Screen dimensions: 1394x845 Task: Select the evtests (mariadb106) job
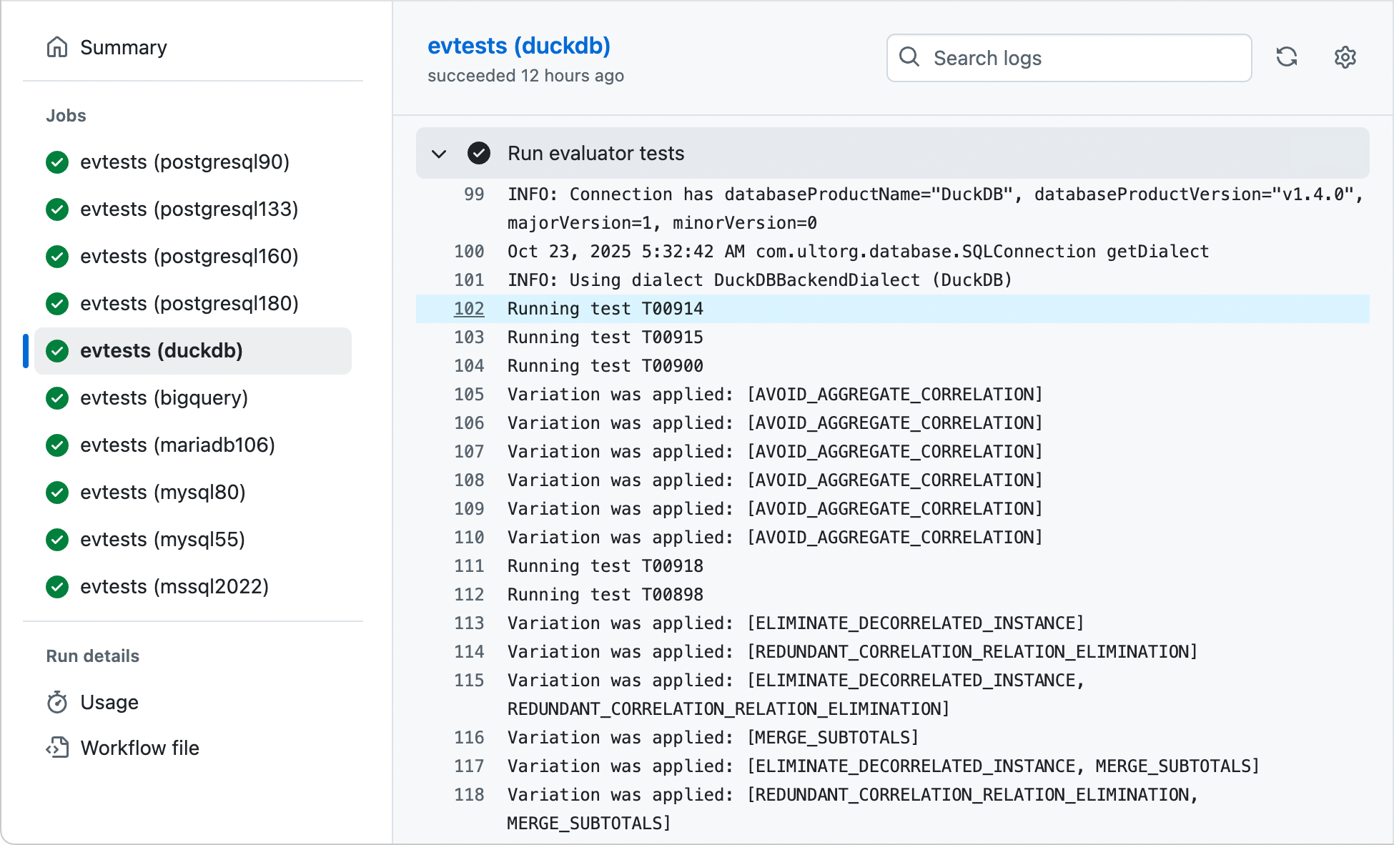click(177, 445)
